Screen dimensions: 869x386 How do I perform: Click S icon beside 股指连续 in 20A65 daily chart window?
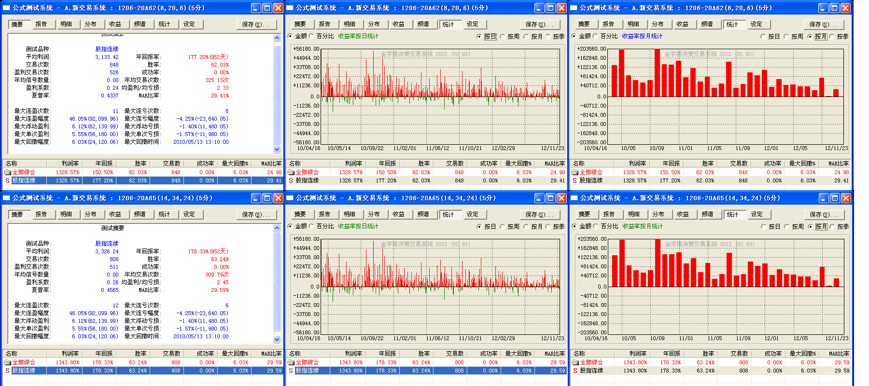click(291, 371)
